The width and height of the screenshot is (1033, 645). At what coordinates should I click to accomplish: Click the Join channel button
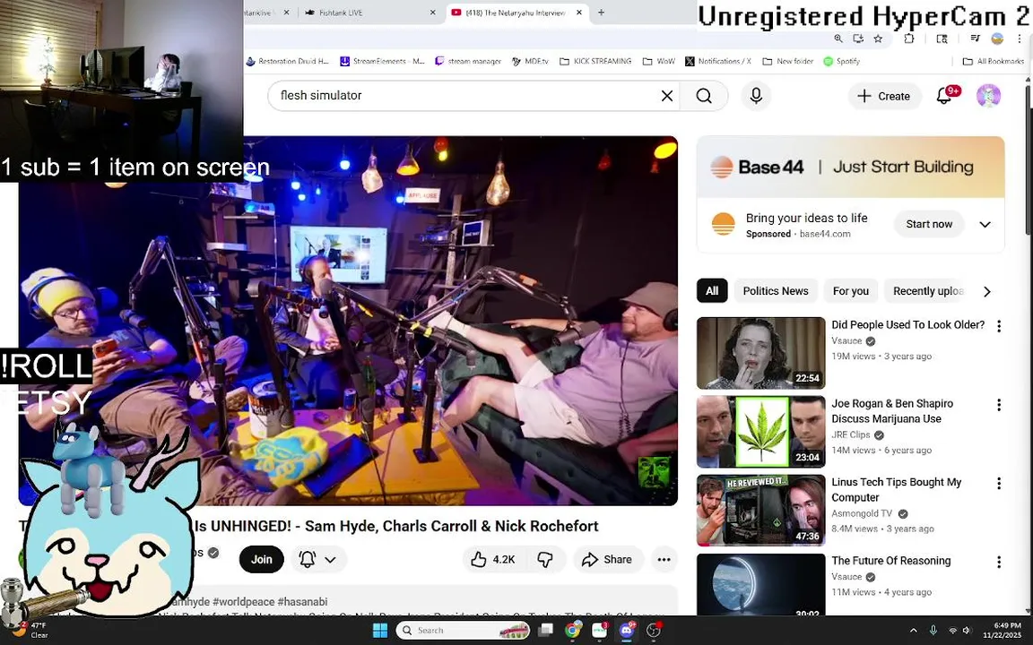(x=262, y=559)
